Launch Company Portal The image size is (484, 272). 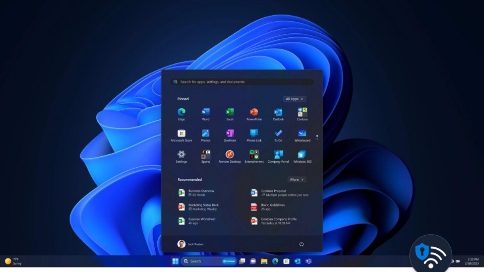point(278,157)
